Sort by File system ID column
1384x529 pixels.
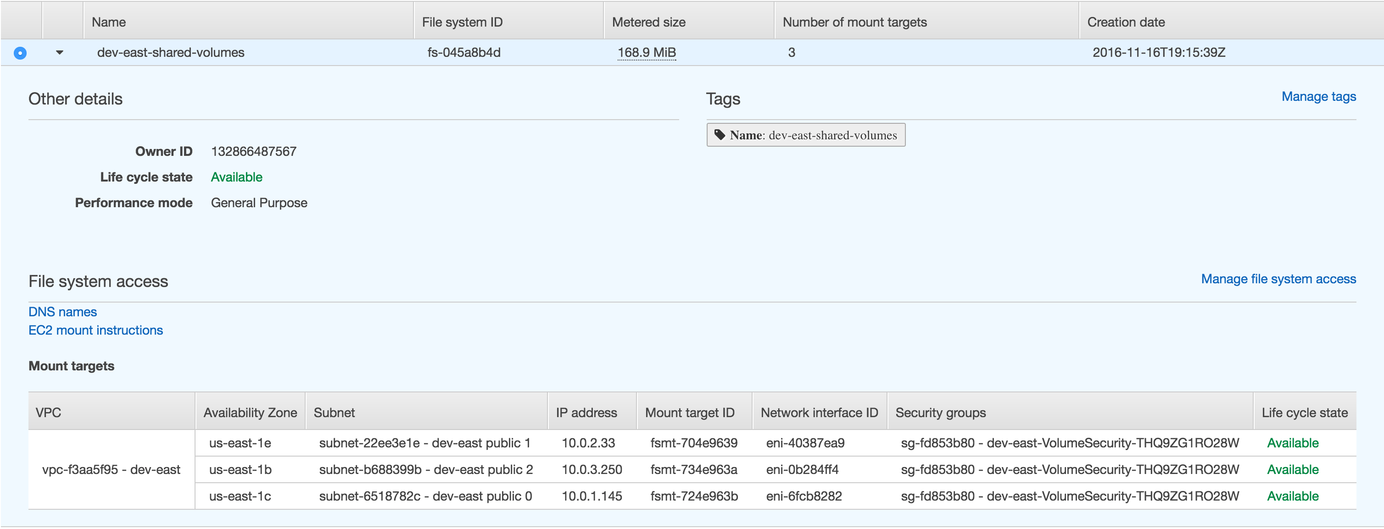click(462, 22)
